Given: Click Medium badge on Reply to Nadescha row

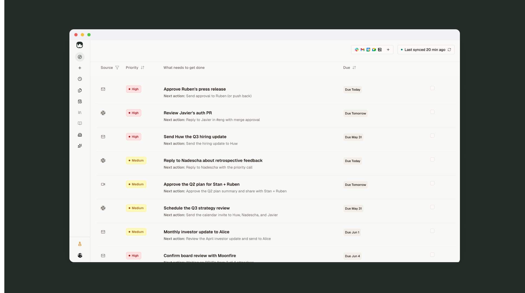Looking at the screenshot, I should [136, 160].
